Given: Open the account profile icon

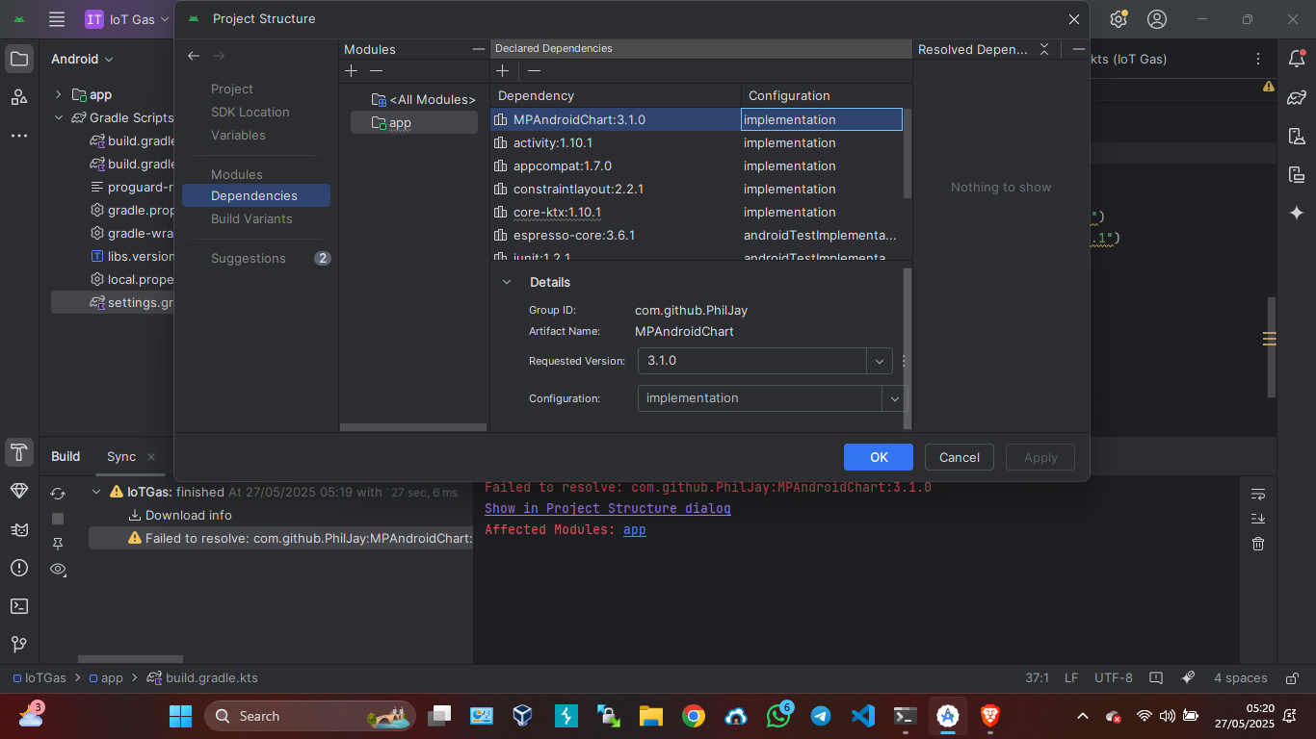Looking at the screenshot, I should pyautogui.click(x=1157, y=19).
